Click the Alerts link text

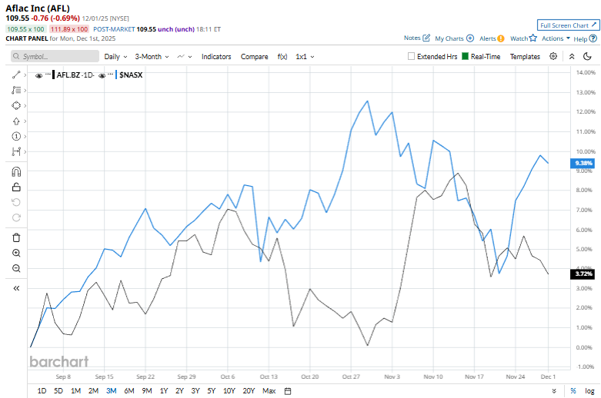coord(487,38)
